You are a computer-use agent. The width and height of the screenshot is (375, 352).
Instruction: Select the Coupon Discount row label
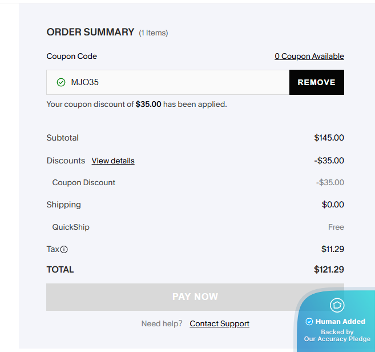pyautogui.click(x=84, y=182)
